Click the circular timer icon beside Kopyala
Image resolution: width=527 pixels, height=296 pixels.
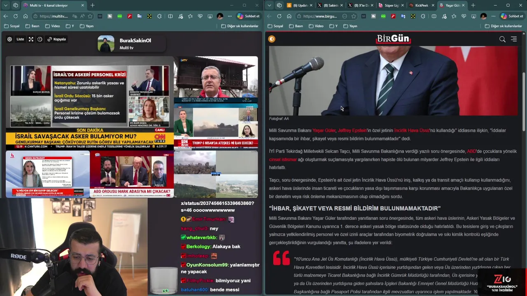pos(40,39)
